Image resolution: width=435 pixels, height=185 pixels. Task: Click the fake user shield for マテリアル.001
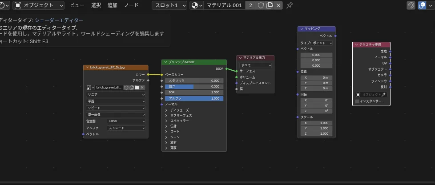[261, 5]
